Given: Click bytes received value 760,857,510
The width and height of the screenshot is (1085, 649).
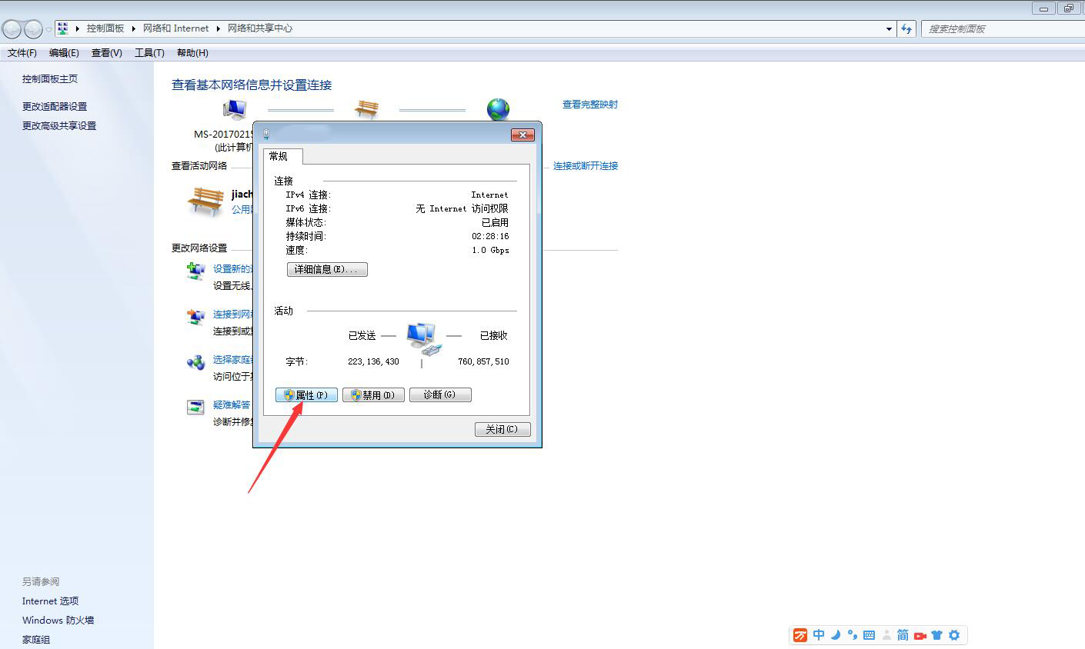Looking at the screenshot, I should (483, 361).
